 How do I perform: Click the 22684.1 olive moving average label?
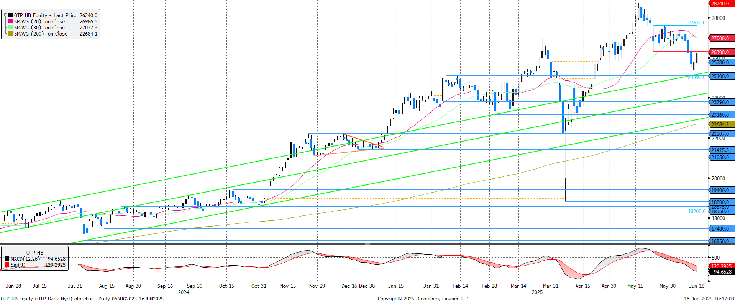tap(721, 124)
